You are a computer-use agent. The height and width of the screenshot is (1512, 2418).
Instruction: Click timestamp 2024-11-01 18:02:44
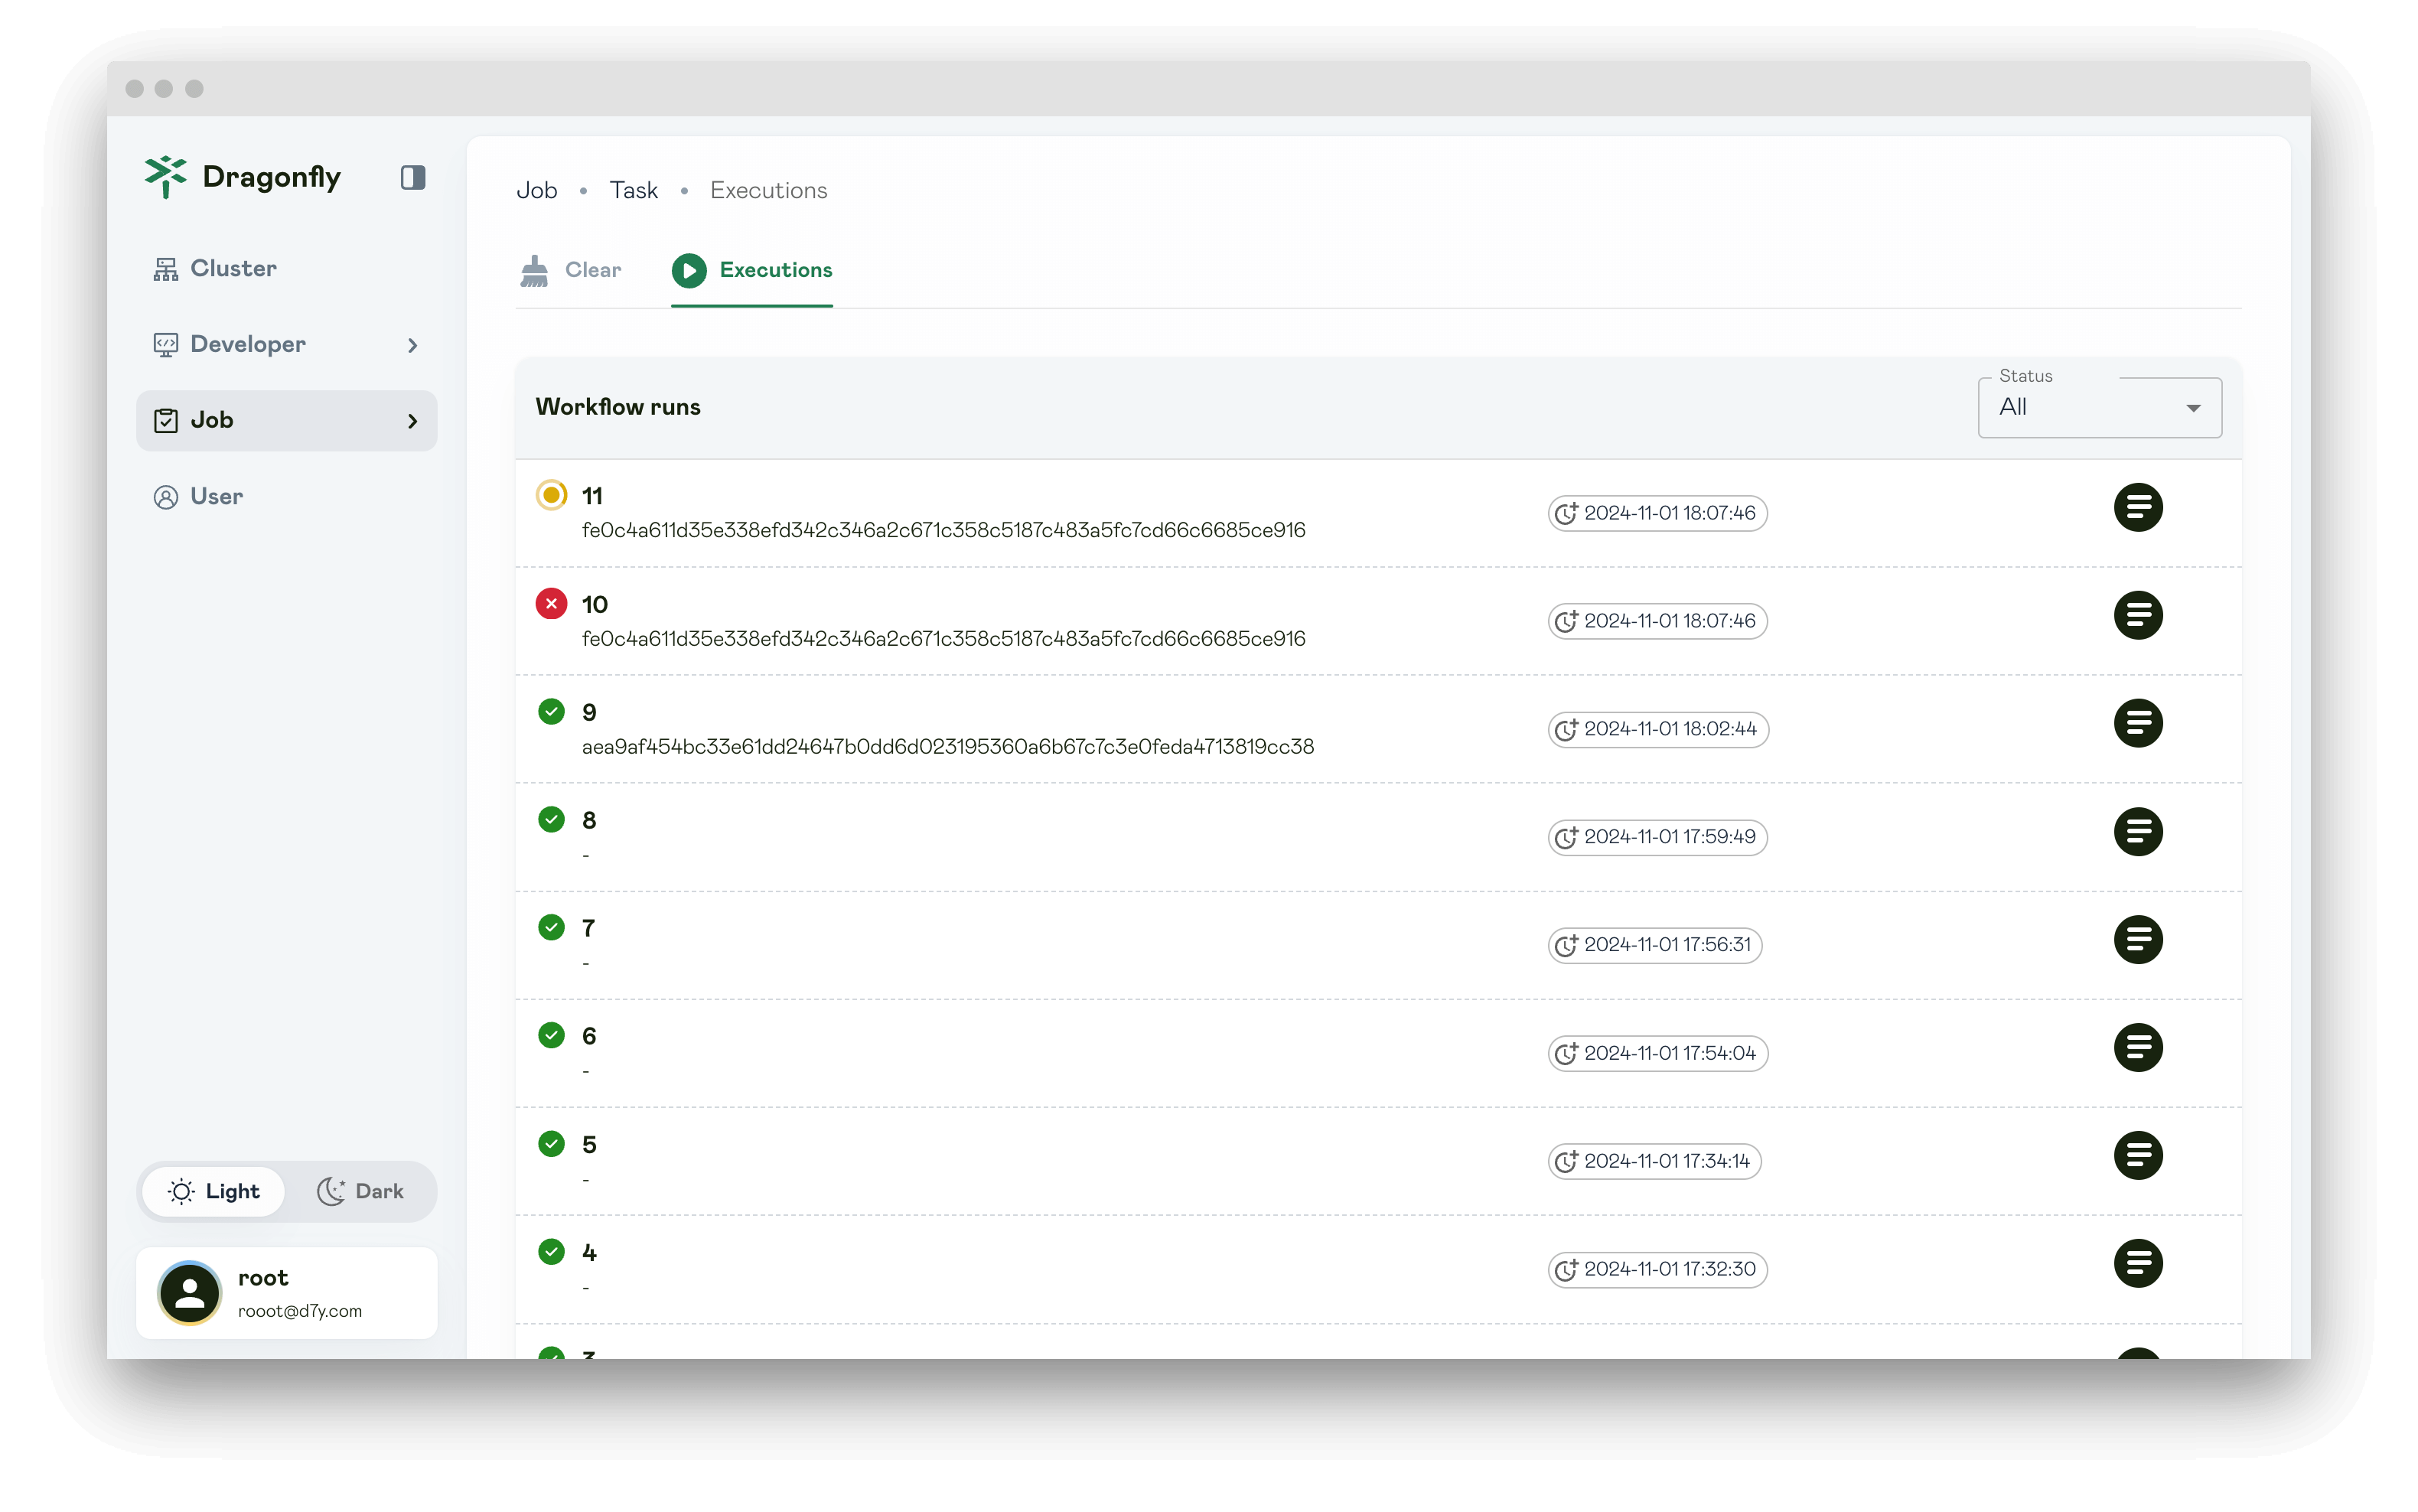pos(1658,729)
